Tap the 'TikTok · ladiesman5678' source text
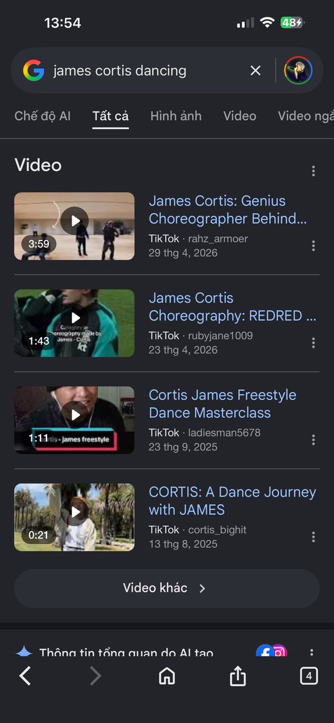The width and height of the screenshot is (334, 723). [204, 432]
